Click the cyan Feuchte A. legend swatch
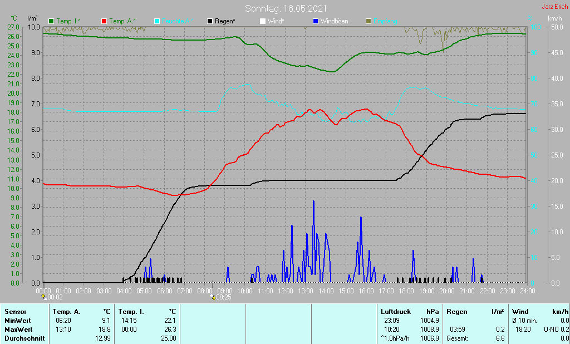Screen dimensions: 570x344 157,22
